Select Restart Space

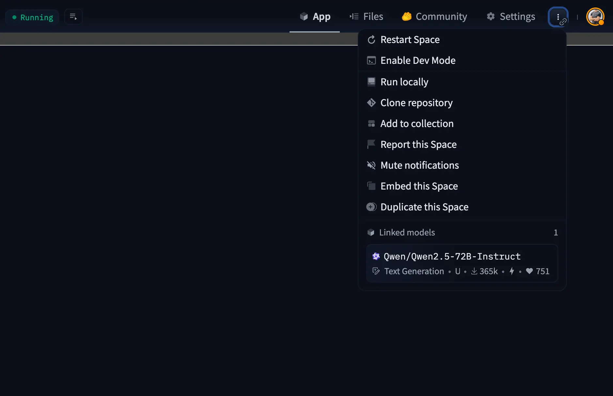tap(462, 40)
